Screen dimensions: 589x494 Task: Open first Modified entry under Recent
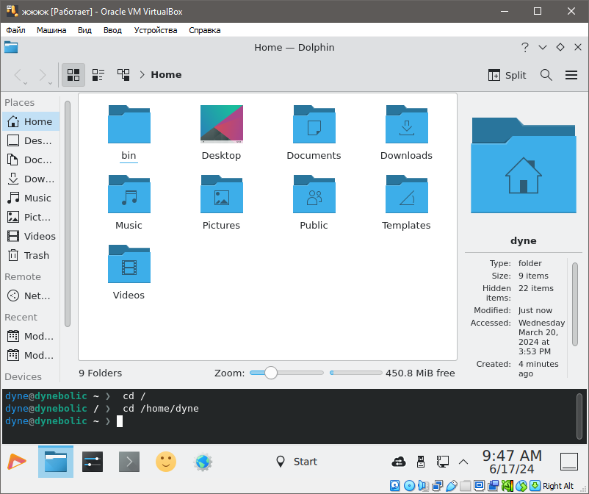tap(31, 336)
